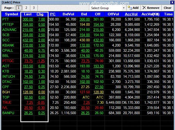Select the PTTGC symbol
Screen dimensions: 175x130
pos(8,61)
